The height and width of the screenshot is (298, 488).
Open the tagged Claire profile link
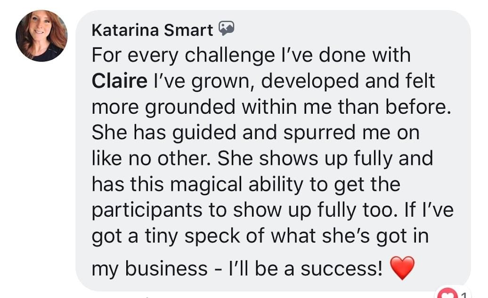click(120, 81)
